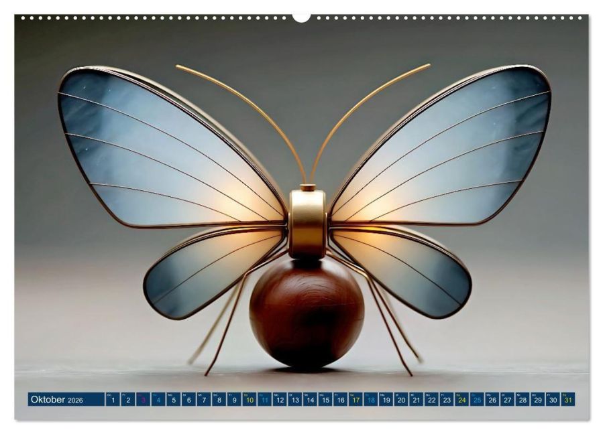Select the blue day 25
Screen dimensions: 603x434
(478, 399)
